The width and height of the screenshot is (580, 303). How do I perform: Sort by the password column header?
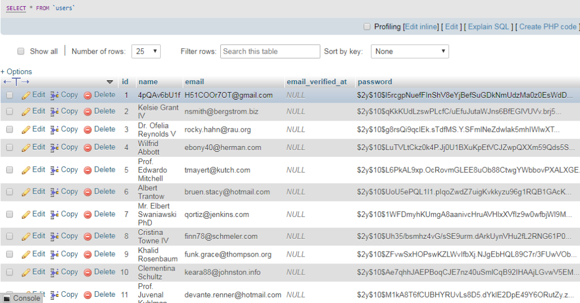tap(375, 82)
